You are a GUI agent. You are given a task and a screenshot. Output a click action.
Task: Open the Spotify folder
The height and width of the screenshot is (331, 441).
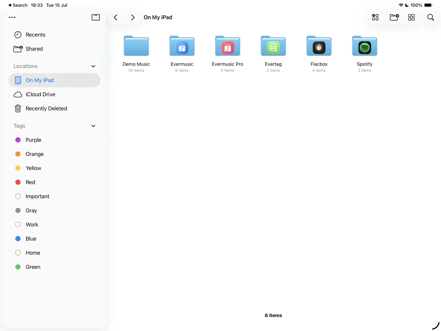coord(364,46)
